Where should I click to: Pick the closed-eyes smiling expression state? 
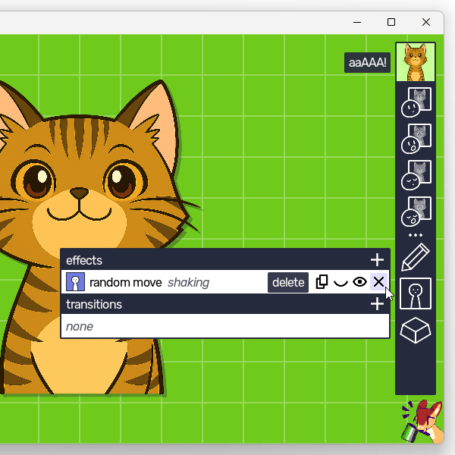pos(416,175)
